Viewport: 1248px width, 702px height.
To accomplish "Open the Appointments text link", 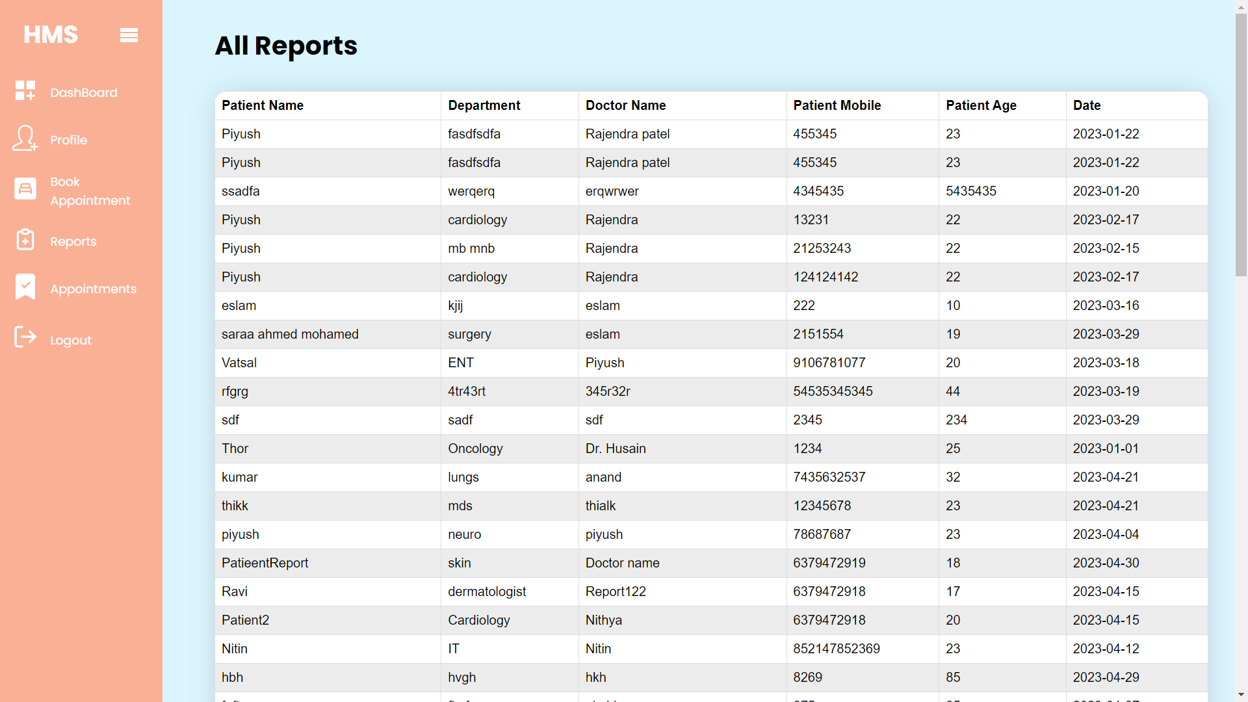I will point(93,289).
